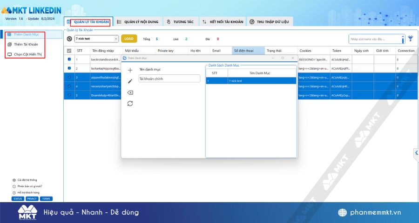Click username cell starting with Deandekulpr
The width and height of the screenshot is (419, 223).
[x=105, y=95]
